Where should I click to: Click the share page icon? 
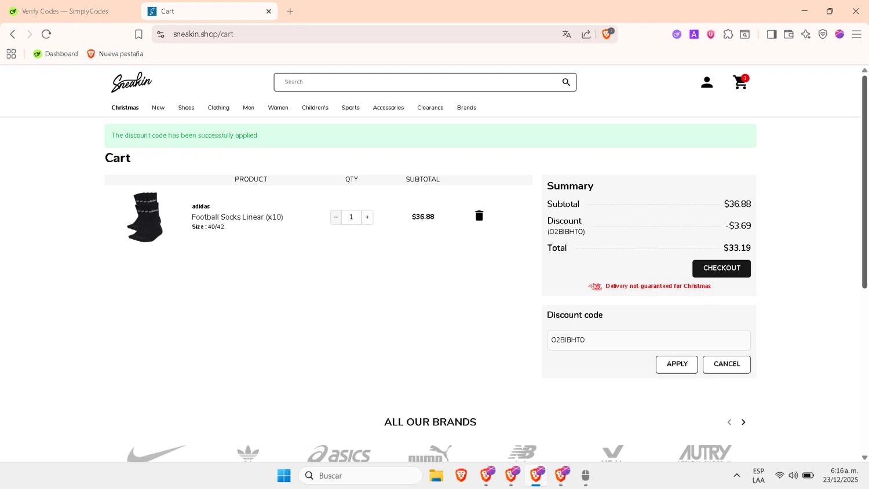(586, 34)
